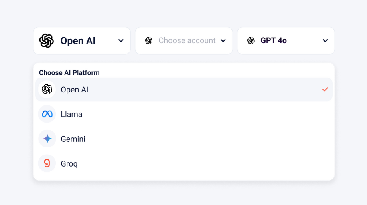Select the Llama platform option
Image resolution: width=367 pixels, height=205 pixels.
184,114
